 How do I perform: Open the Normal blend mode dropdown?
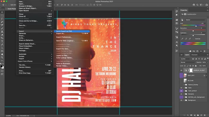[188, 62]
